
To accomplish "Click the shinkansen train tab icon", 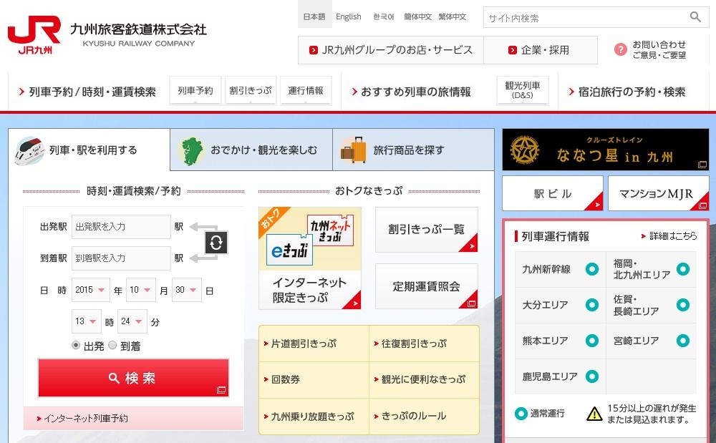I will click(29, 150).
